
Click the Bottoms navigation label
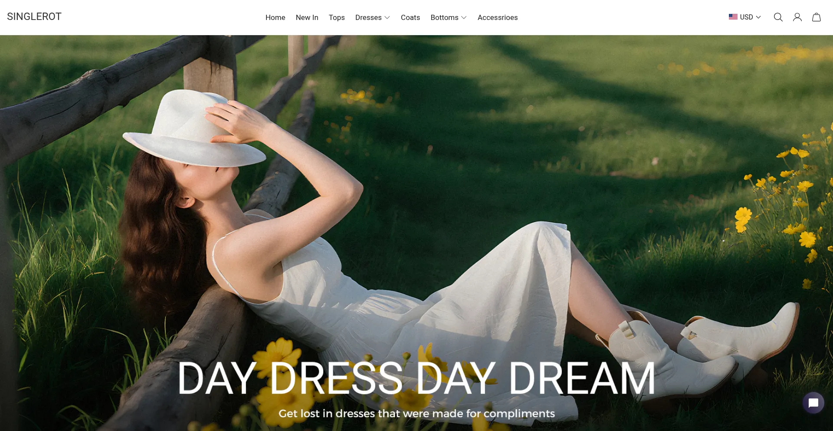(444, 18)
